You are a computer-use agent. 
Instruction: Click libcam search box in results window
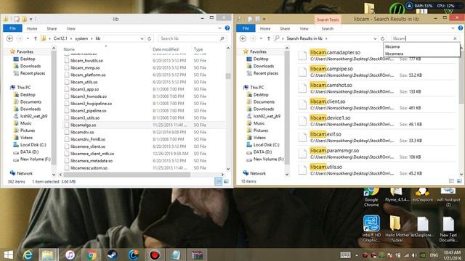421,38
